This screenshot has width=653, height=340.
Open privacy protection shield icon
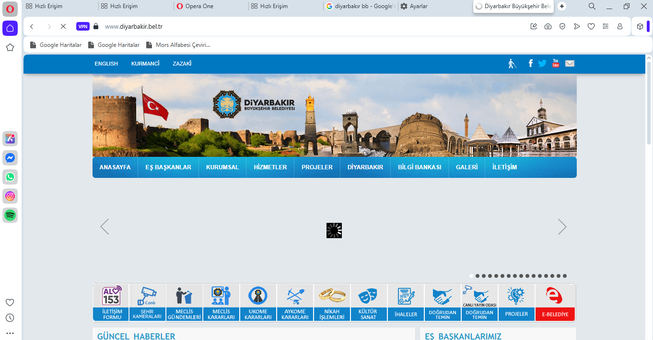coord(562,27)
